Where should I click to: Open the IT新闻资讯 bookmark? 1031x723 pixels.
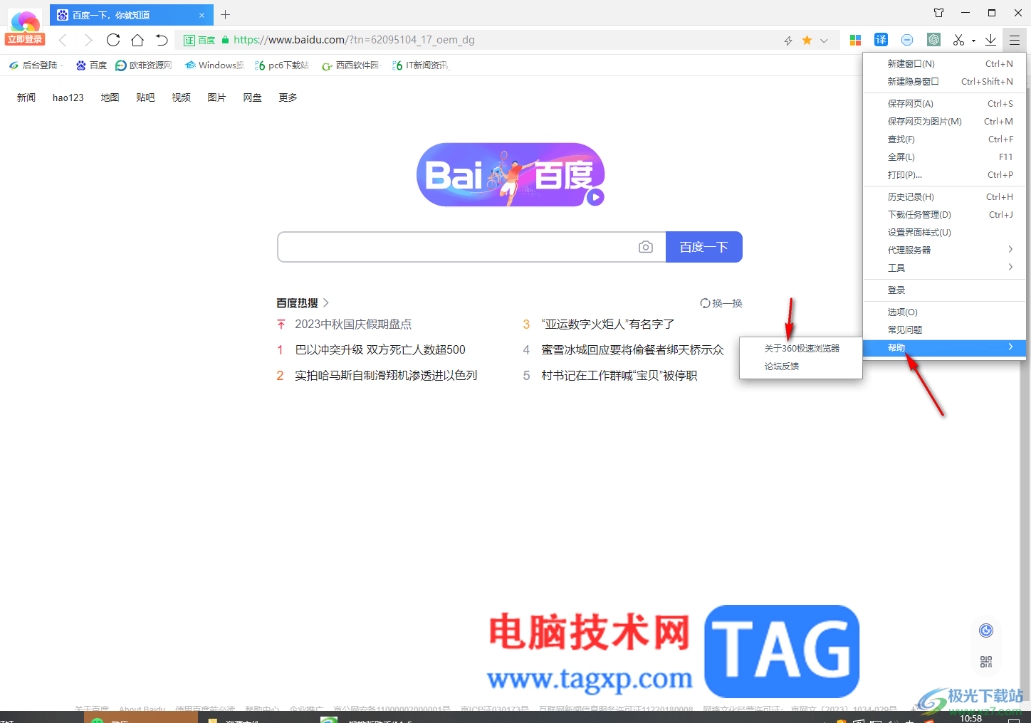(420, 65)
